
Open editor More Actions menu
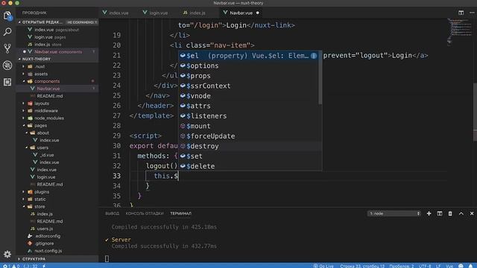[x=472, y=13]
